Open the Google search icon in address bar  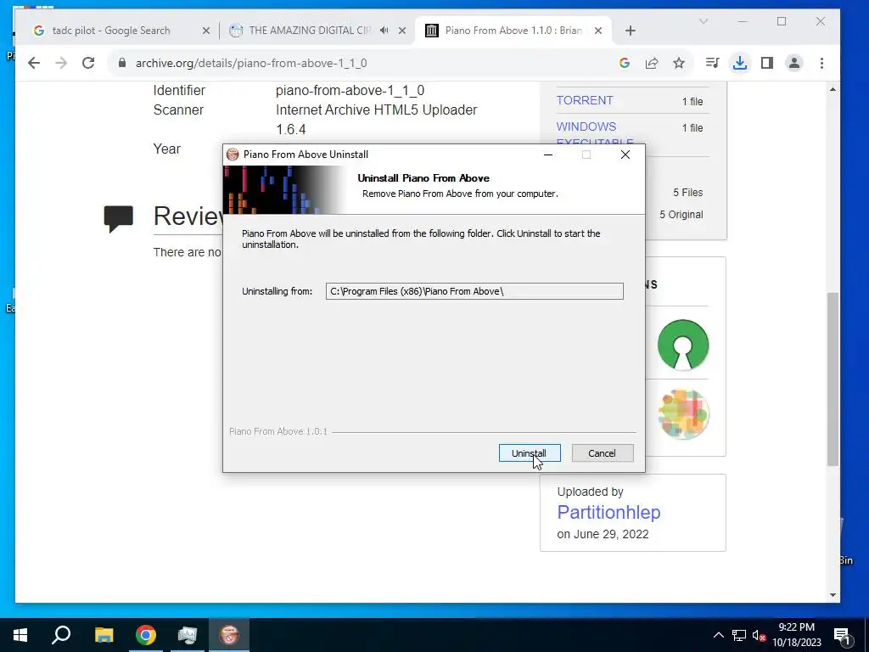click(x=625, y=63)
